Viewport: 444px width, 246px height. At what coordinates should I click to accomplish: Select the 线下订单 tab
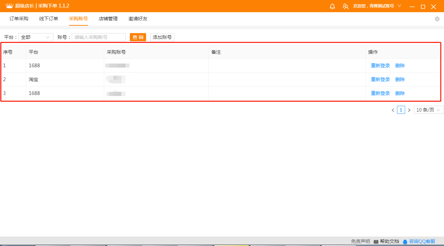[49, 19]
